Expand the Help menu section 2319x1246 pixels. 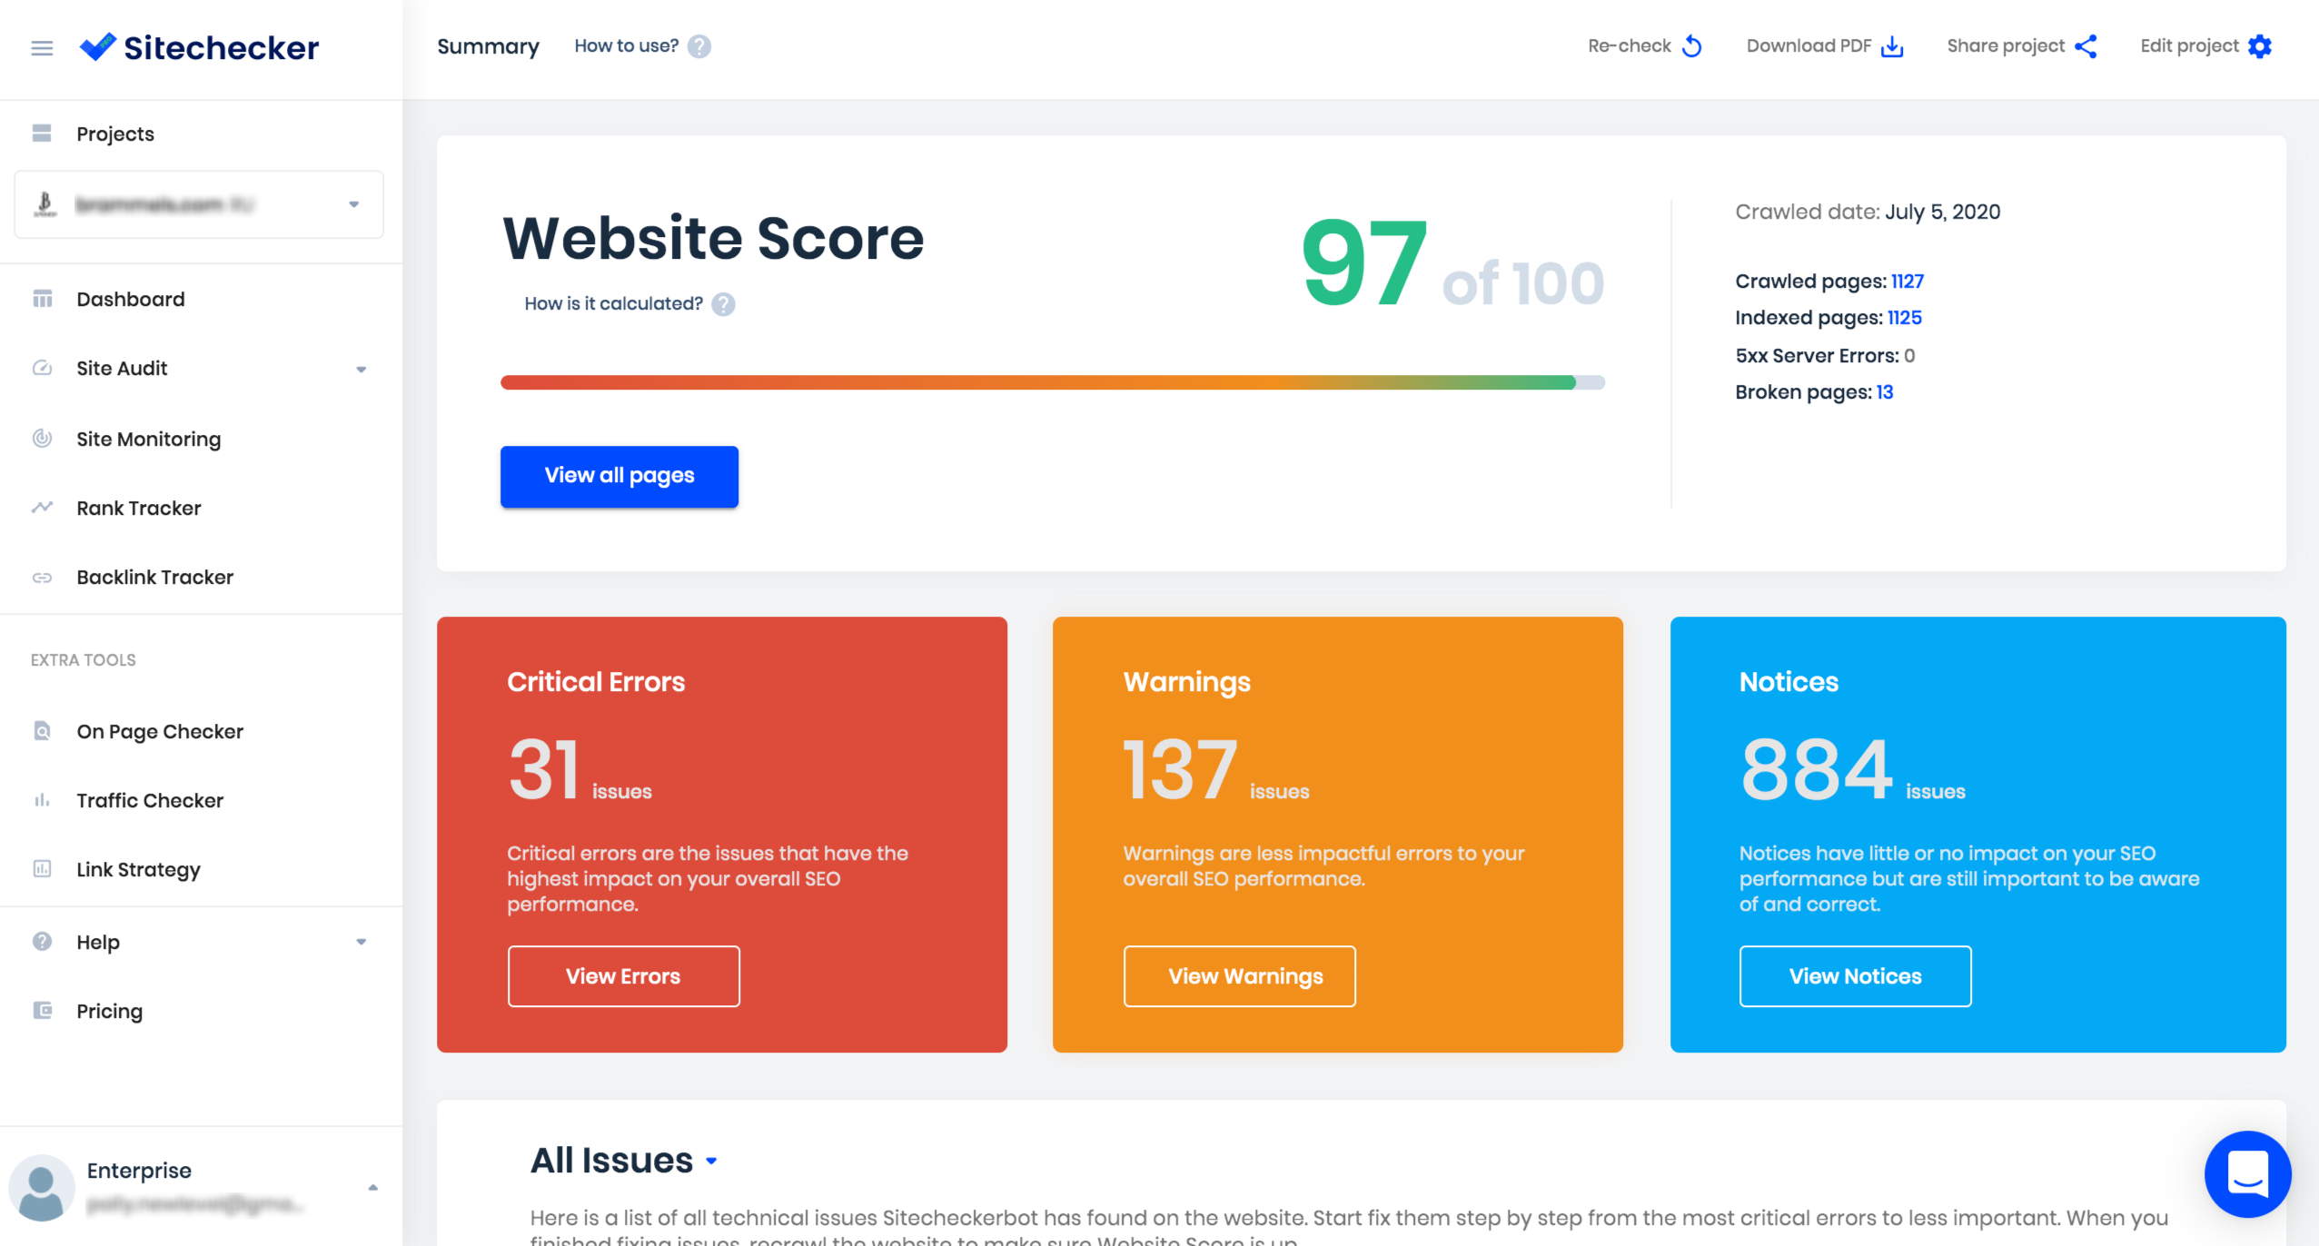(361, 942)
